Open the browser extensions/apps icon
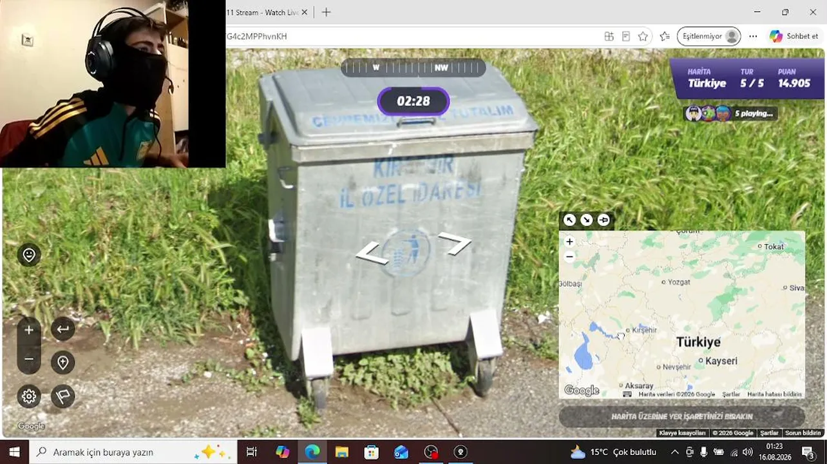The height and width of the screenshot is (464, 827). click(x=609, y=37)
